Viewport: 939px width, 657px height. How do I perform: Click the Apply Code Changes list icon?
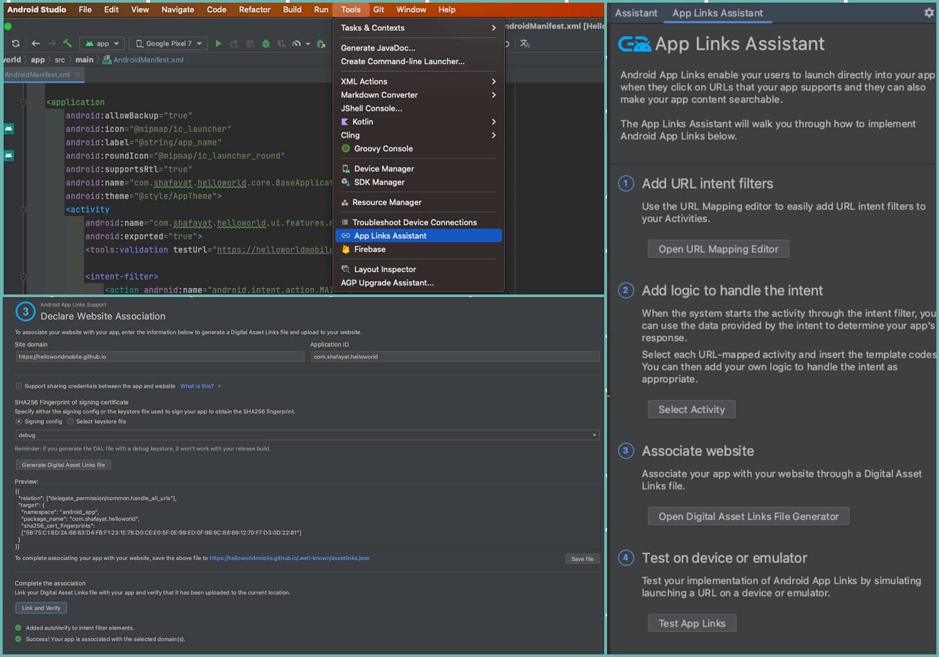[250, 44]
